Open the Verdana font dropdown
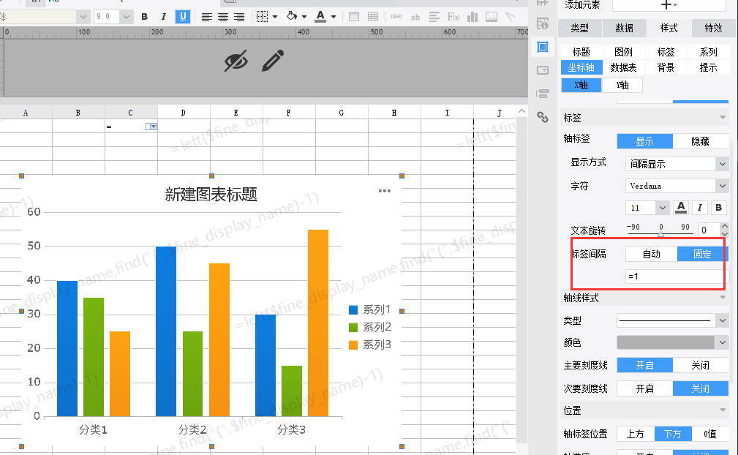The width and height of the screenshot is (738, 455). [x=677, y=186]
